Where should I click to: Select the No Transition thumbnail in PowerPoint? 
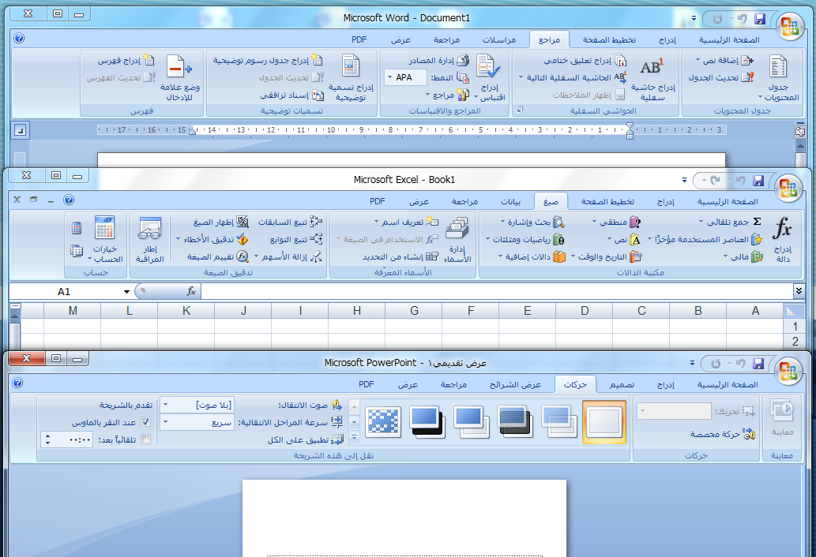click(x=604, y=421)
